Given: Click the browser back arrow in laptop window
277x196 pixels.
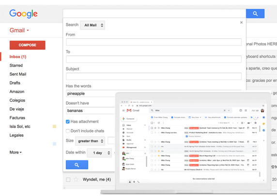Looking at the screenshot, I should coord(122,106).
